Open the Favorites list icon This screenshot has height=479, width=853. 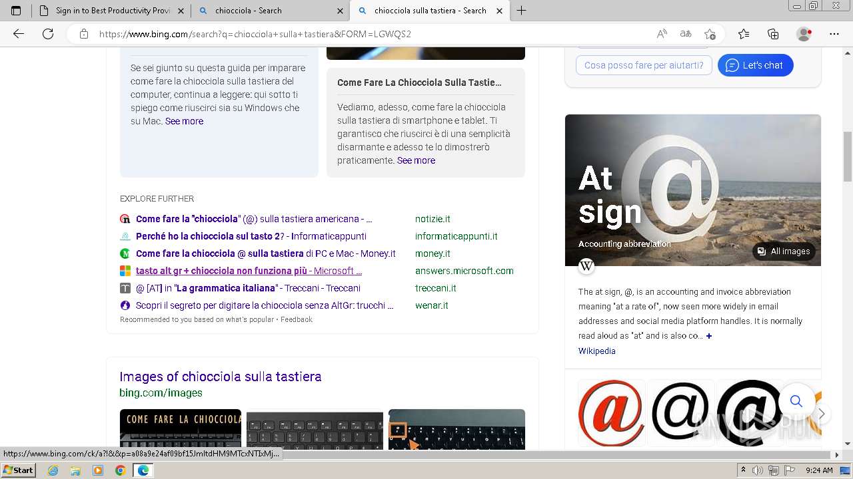[744, 34]
